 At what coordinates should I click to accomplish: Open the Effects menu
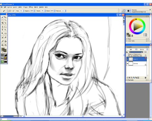[31, 7]
